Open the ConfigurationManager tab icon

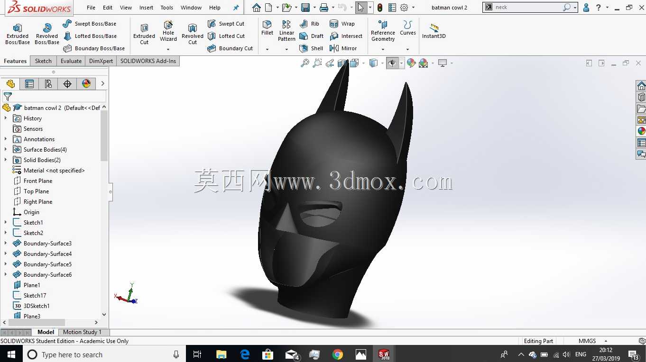(x=48, y=84)
